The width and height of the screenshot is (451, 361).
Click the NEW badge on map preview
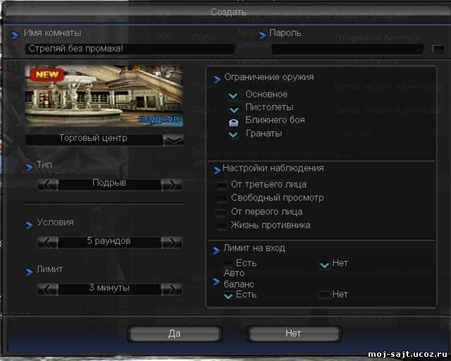(x=47, y=75)
